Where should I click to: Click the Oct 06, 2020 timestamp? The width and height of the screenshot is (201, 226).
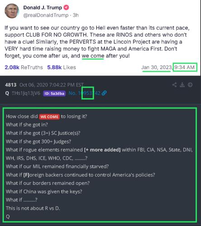(52, 85)
